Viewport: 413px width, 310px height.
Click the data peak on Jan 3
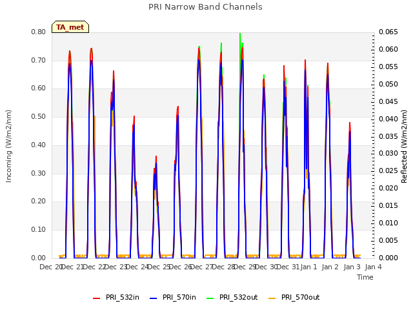coord(350,123)
